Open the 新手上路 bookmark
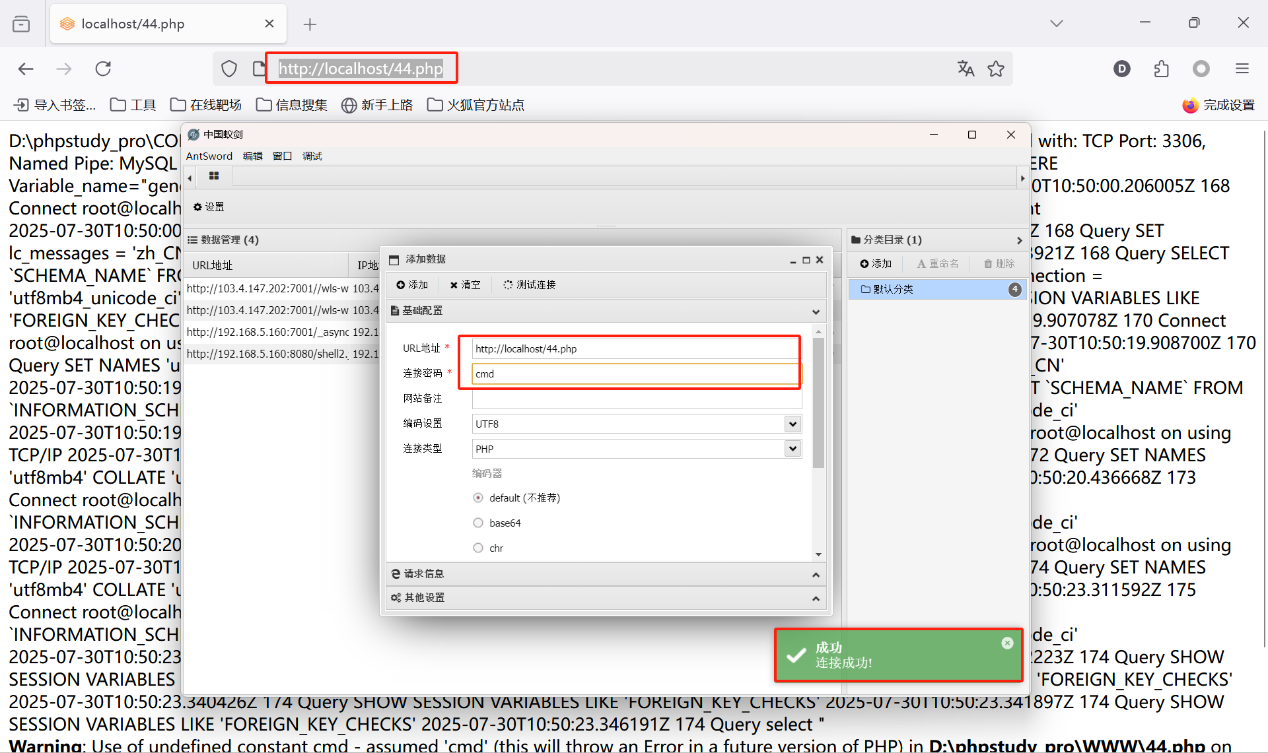This screenshot has height=753, width=1268. [377, 105]
